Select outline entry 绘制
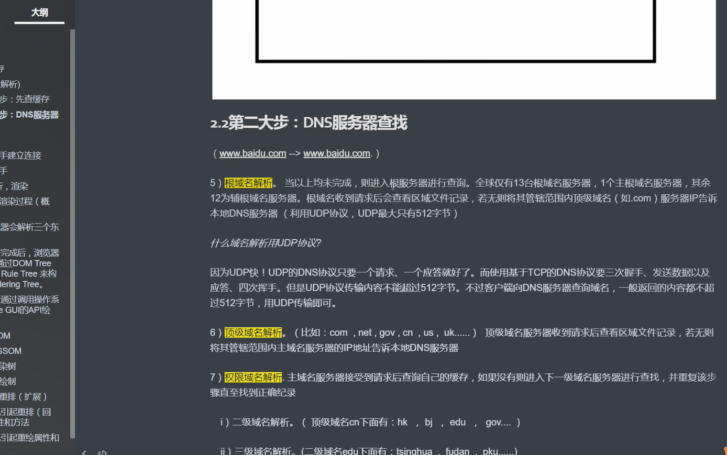The height and width of the screenshot is (455, 727). coord(8,381)
